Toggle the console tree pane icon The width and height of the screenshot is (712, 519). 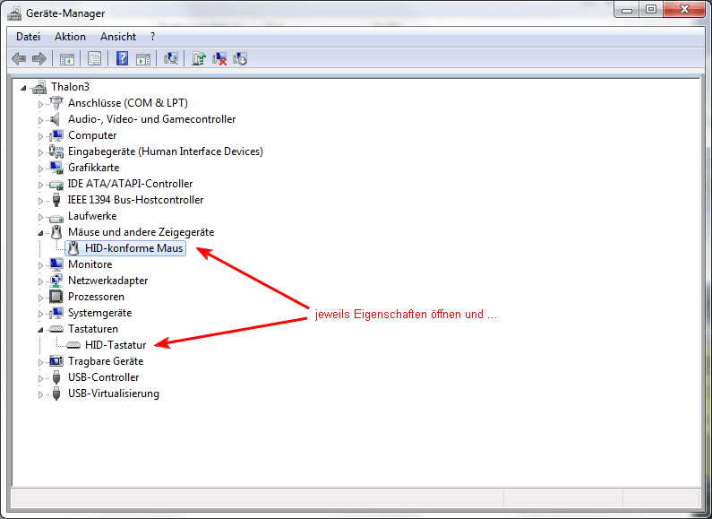point(67,58)
